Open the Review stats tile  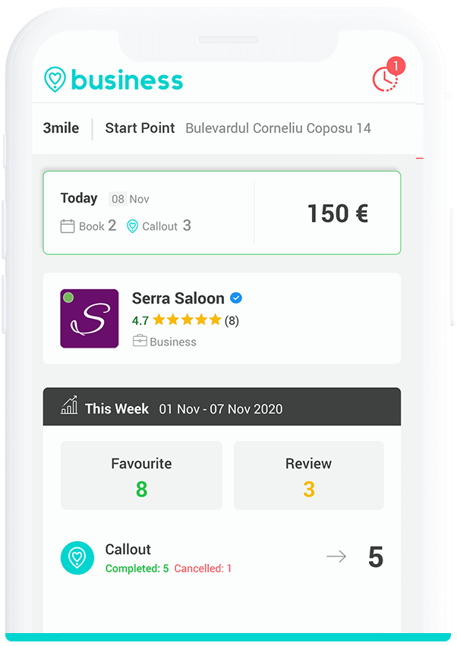tap(309, 475)
